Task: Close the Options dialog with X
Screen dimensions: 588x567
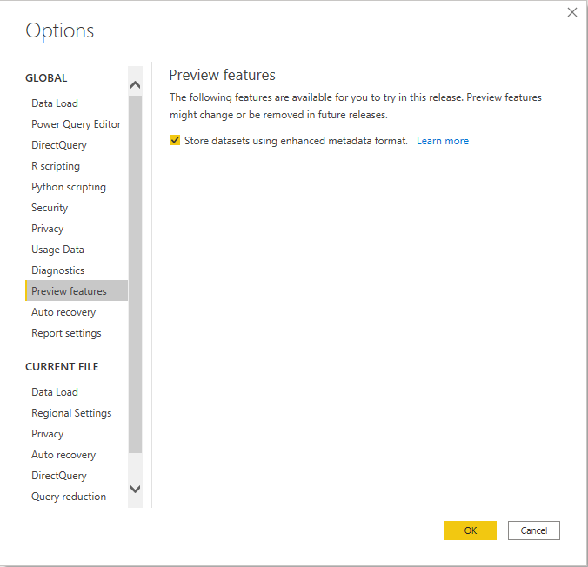Action: (571, 12)
